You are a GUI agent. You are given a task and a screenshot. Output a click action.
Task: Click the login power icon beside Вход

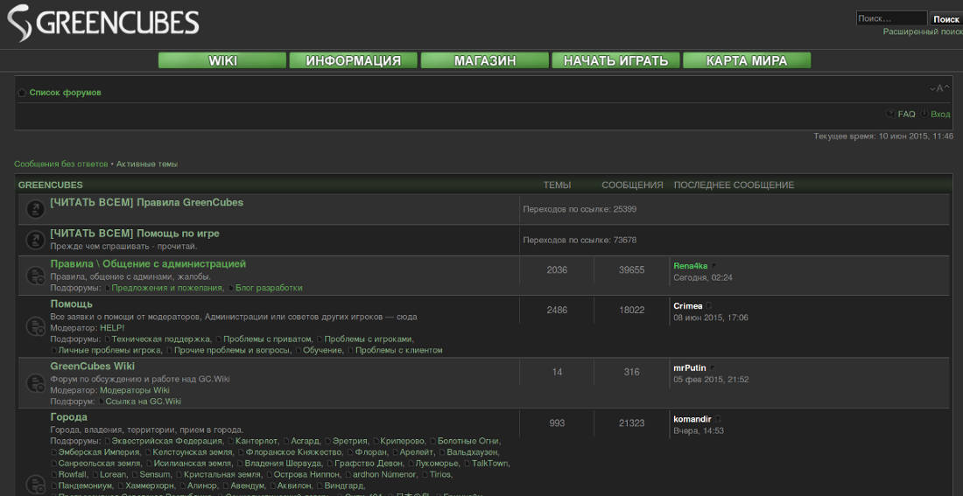pyautogui.click(x=924, y=114)
